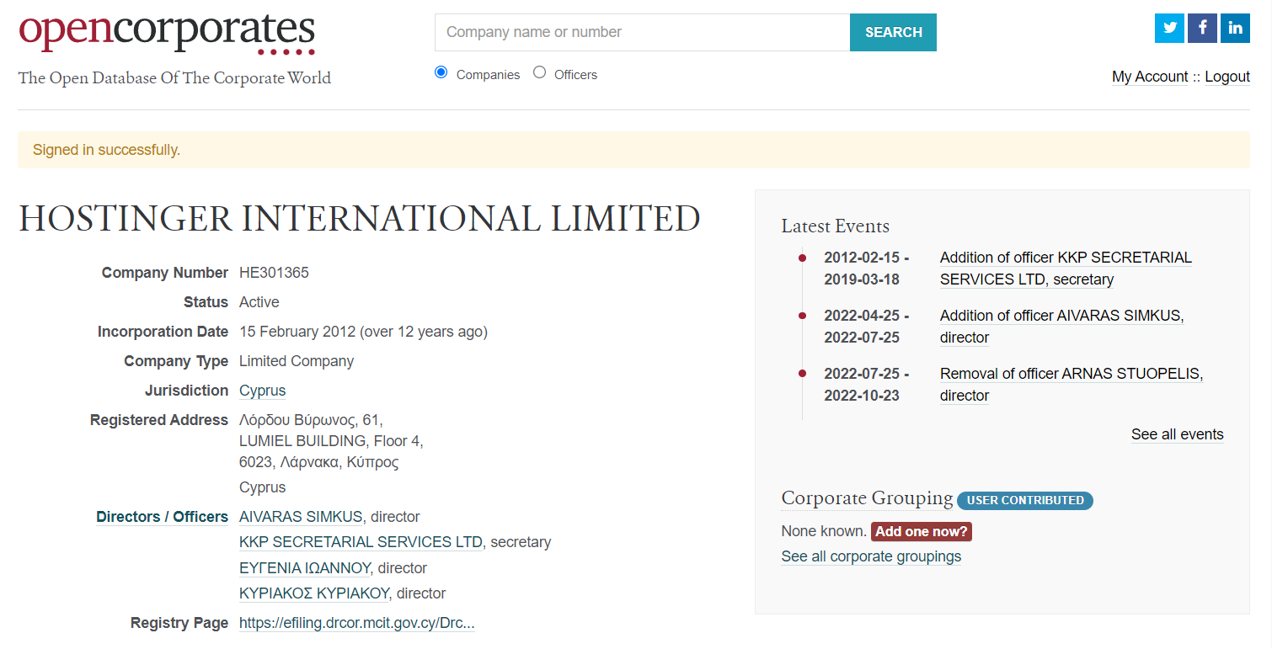Open the LinkedIn social icon

point(1235,28)
